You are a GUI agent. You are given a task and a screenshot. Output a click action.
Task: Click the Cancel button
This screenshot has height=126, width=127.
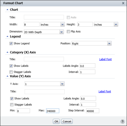click(x=67, y=121)
